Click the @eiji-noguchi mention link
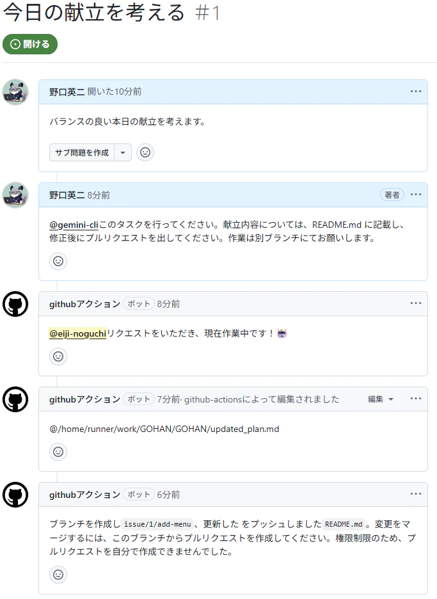 [x=77, y=333]
